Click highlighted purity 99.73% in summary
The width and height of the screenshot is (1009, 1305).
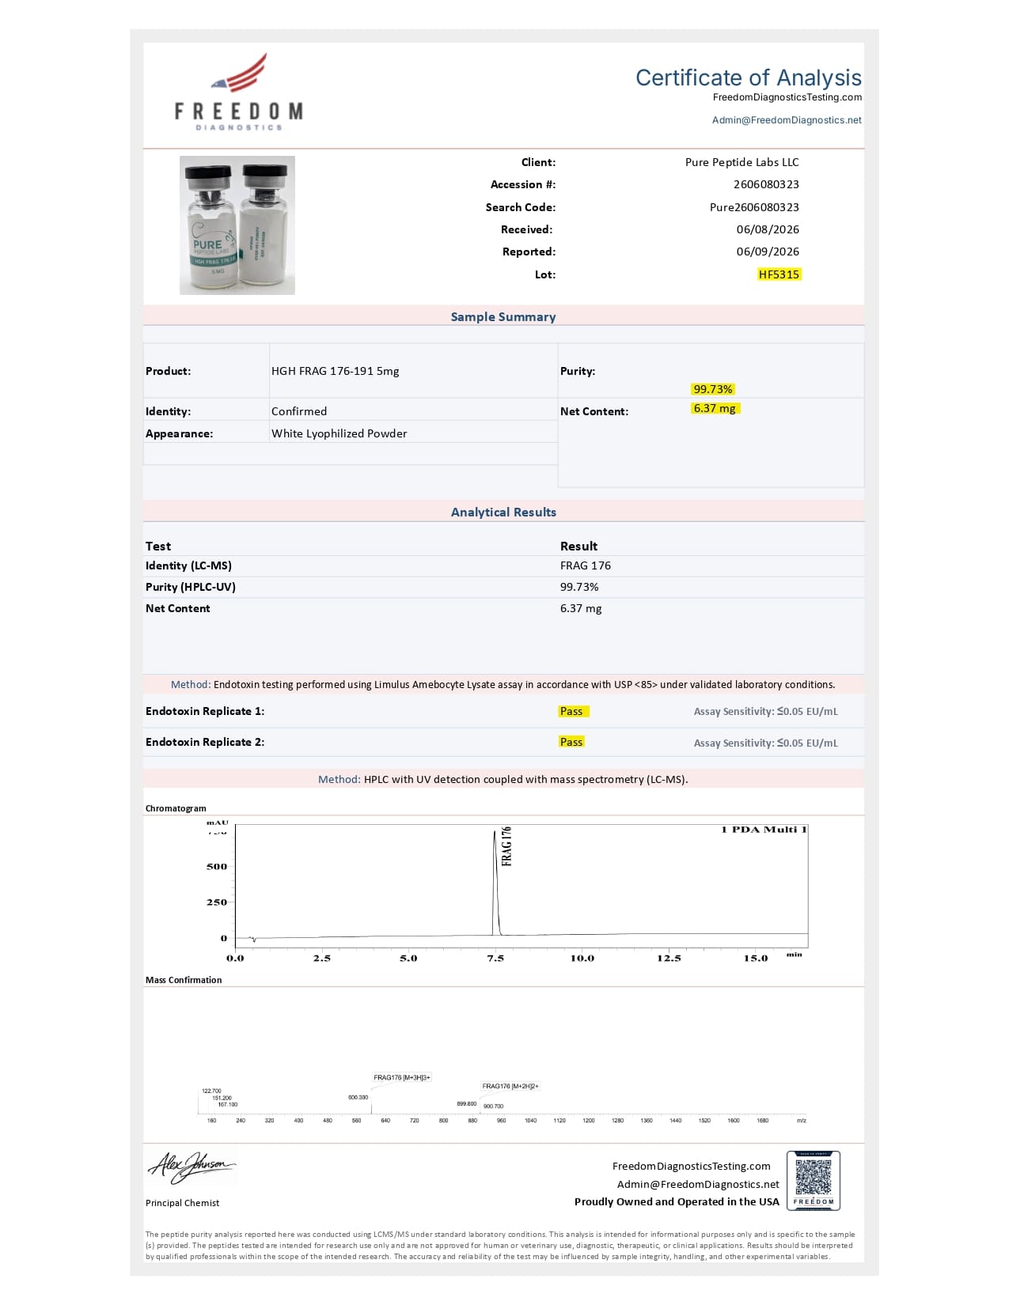[x=713, y=389]
